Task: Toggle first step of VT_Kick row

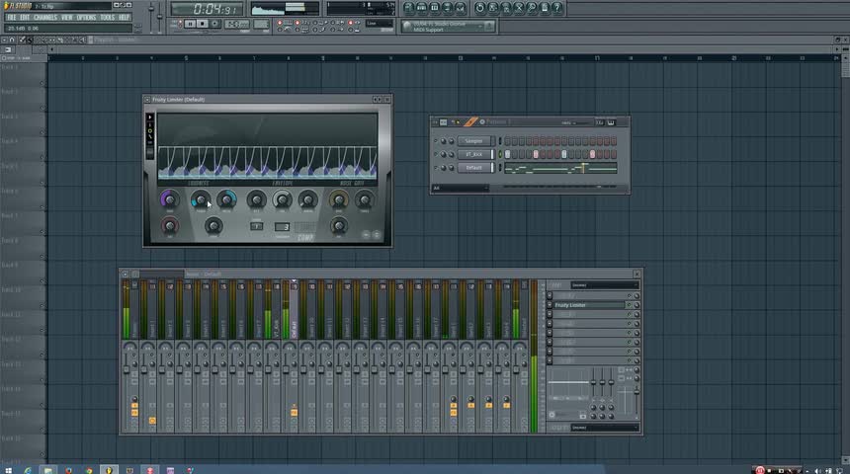Action: (x=506, y=154)
